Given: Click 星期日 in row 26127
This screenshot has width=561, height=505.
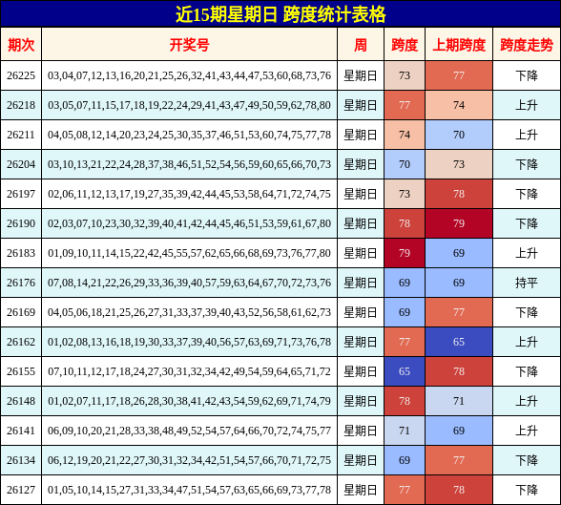Looking at the screenshot, I should click(x=361, y=490).
